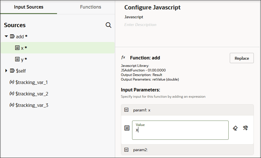Click the $self node icon
Image resolution: width=261 pixels, height=158 pixels.
[x=12, y=71]
